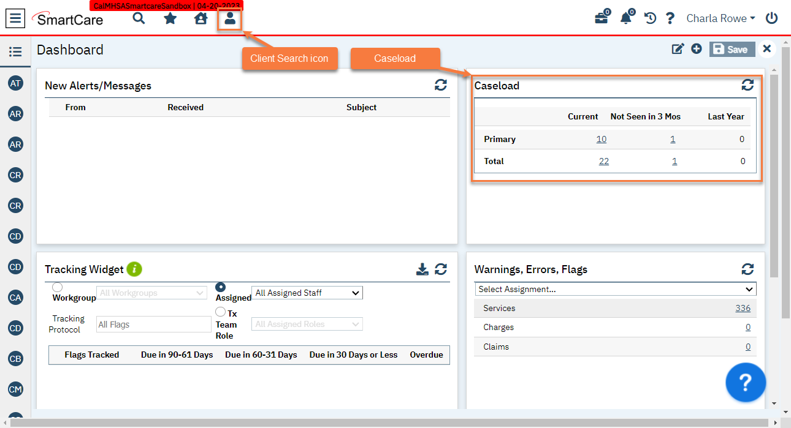Click the SmartCare home icon
The width and height of the screenshot is (791, 428).
(x=201, y=18)
